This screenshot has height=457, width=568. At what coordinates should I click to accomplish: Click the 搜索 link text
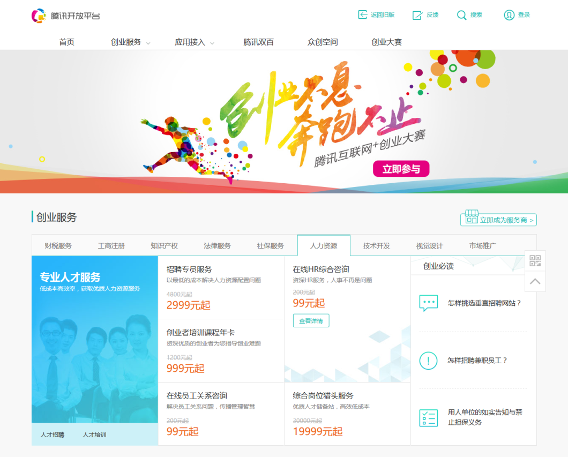[x=476, y=15]
